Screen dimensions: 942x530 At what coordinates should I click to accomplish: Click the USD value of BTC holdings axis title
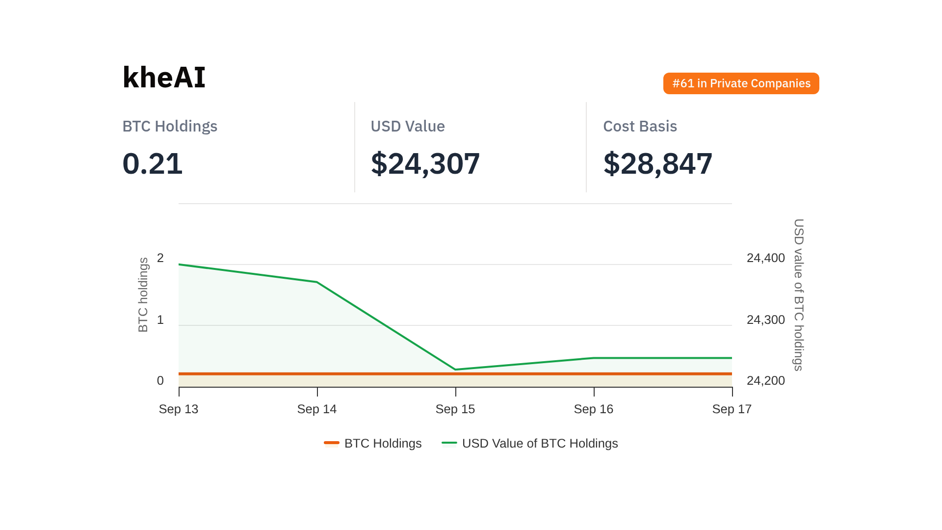tap(799, 294)
